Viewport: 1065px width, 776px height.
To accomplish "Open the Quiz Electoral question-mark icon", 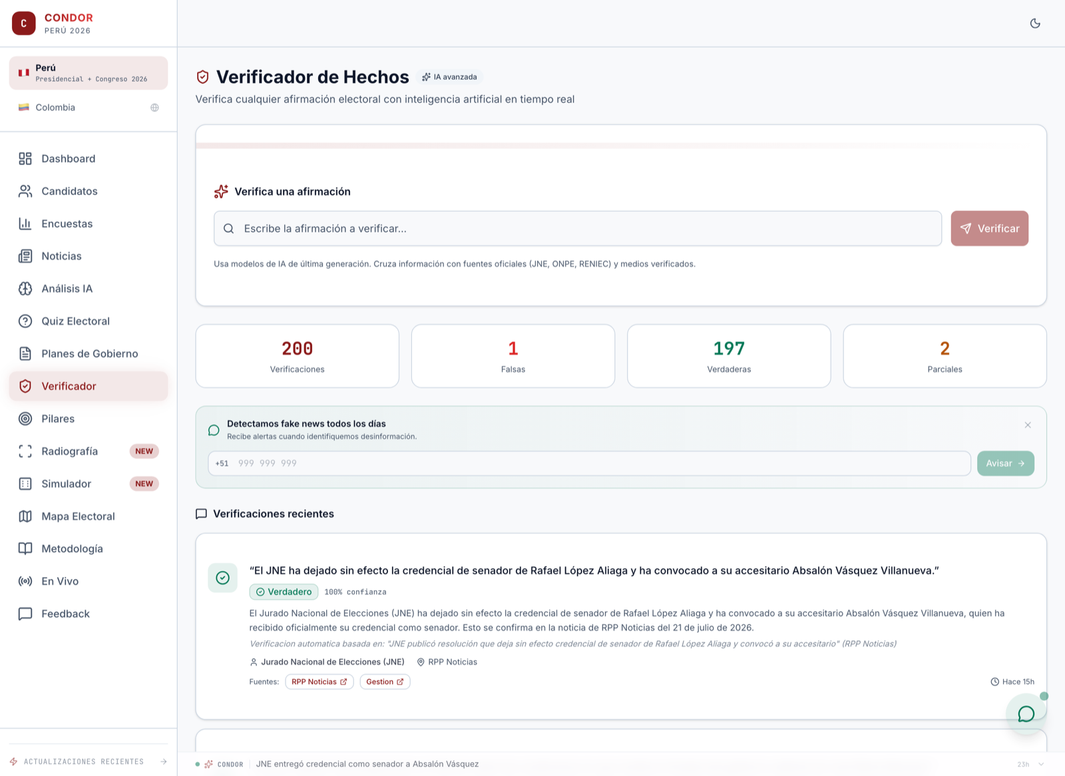I will pyautogui.click(x=25, y=321).
